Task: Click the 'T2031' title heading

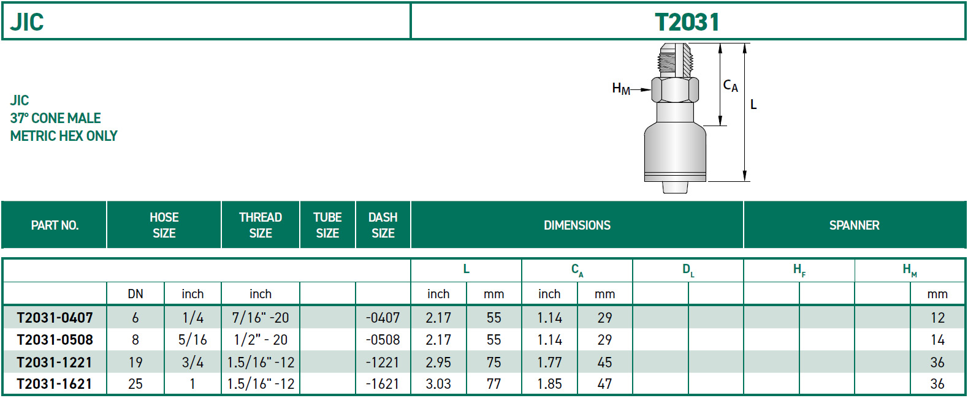Action: 687,22
